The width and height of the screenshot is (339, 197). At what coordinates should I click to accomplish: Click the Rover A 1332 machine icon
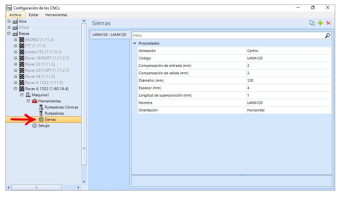pyautogui.click(x=22, y=83)
